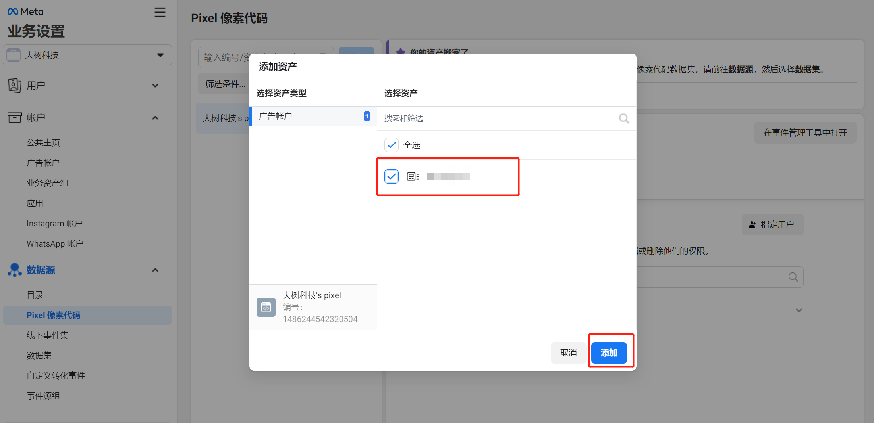Image resolution: width=874 pixels, height=423 pixels.
Task: Open the hamburger menu icon
Action: [160, 12]
